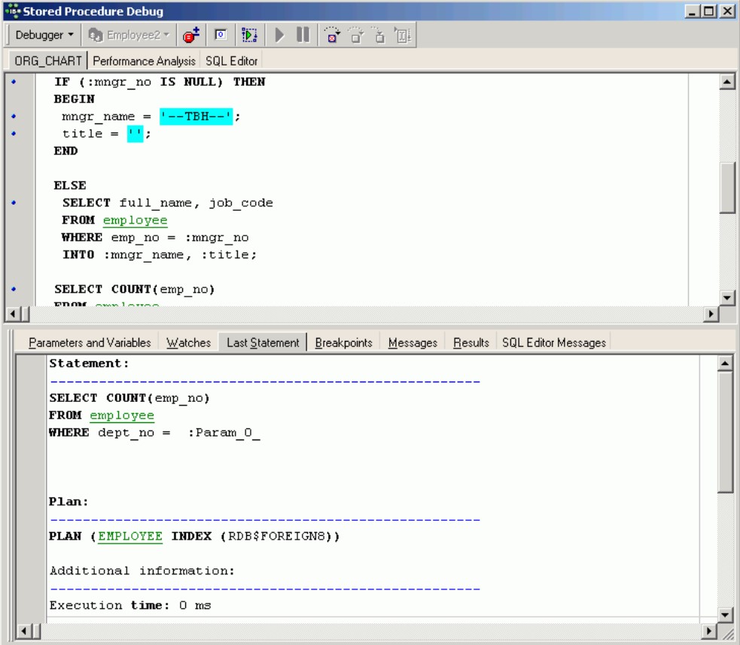Open the Debugger dropdown menu
This screenshot has width=740, height=645.
point(44,35)
